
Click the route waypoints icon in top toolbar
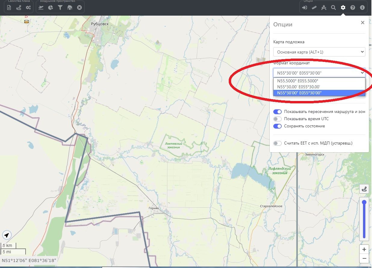coord(19,8)
